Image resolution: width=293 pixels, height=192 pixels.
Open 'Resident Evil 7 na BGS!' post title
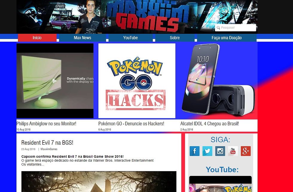pos(47,143)
